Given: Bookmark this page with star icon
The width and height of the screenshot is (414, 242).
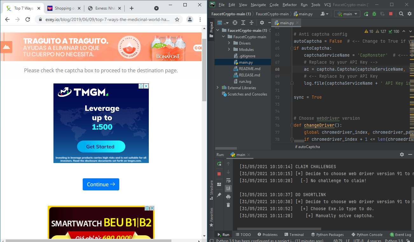Looking at the screenshot, I should coord(177,19).
